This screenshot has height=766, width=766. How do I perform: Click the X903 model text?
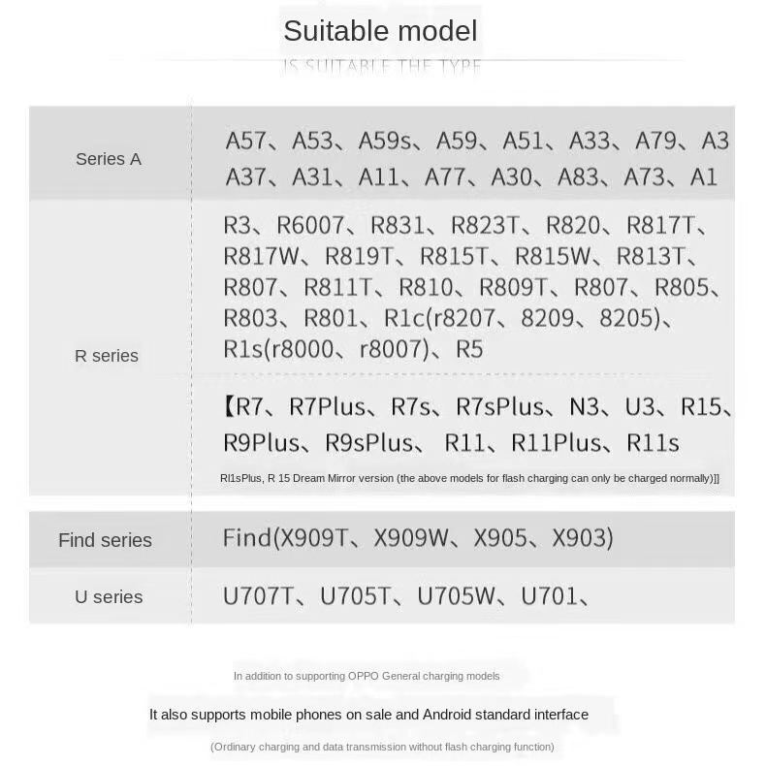[x=580, y=538]
